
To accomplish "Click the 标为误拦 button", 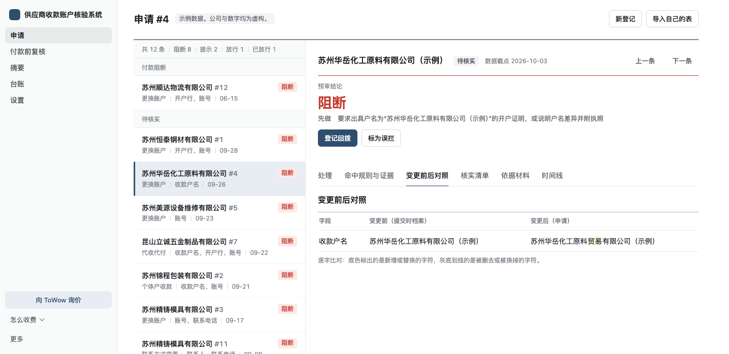I will coord(381,138).
